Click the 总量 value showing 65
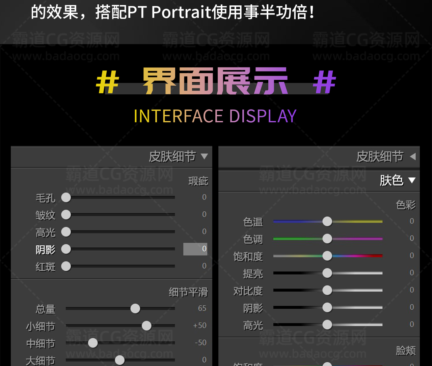 coord(202,308)
